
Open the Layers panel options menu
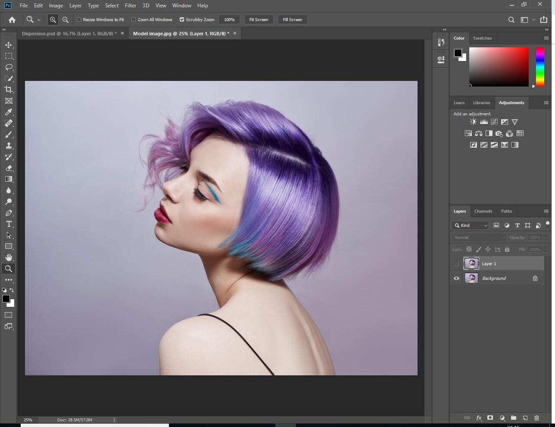[x=546, y=211]
